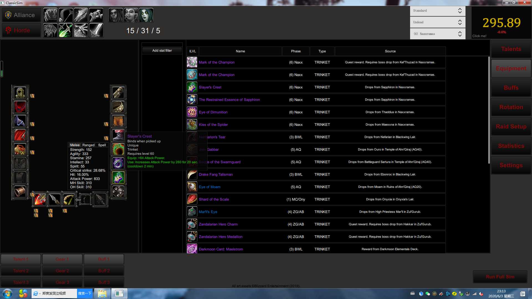
Task: Open the Raid Setup panel
Action: (510, 126)
